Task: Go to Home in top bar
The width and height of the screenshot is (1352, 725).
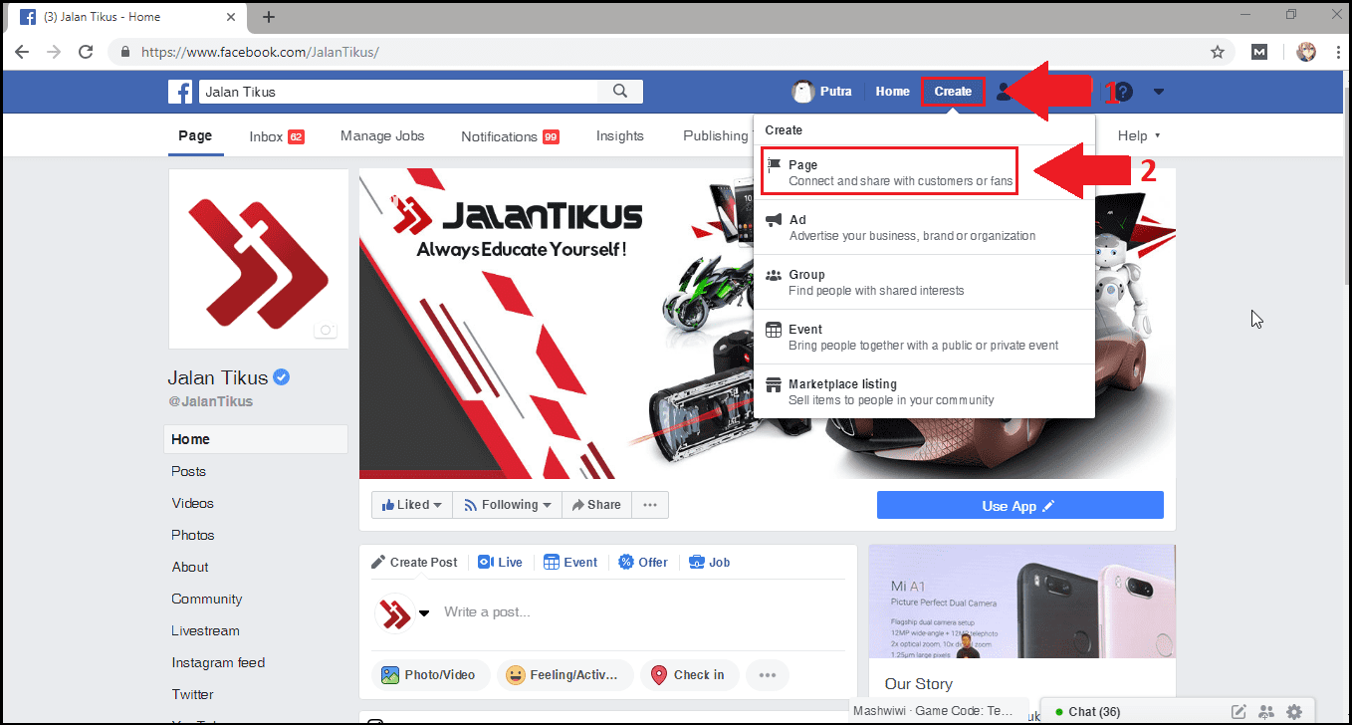Action: pos(892,92)
